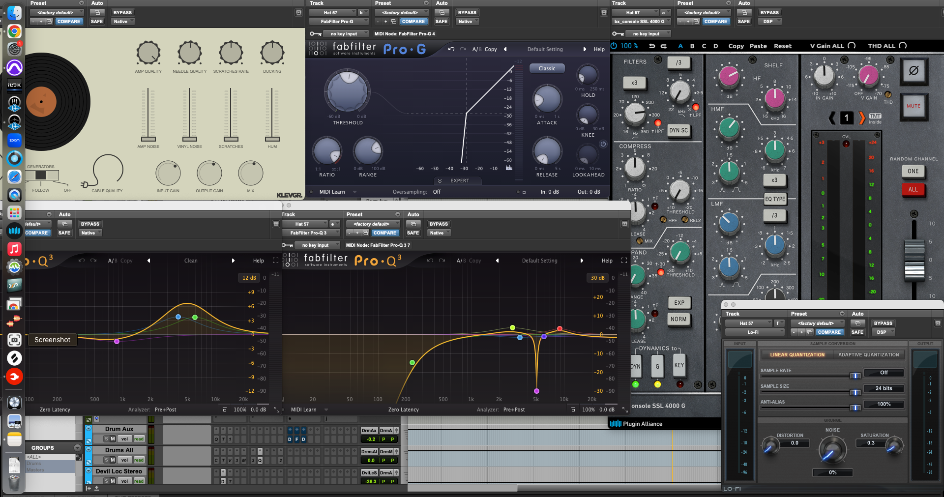Undo in FabFilter Pro-G header
Image resolution: width=944 pixels, height=497 pixels.
point(451,49)
